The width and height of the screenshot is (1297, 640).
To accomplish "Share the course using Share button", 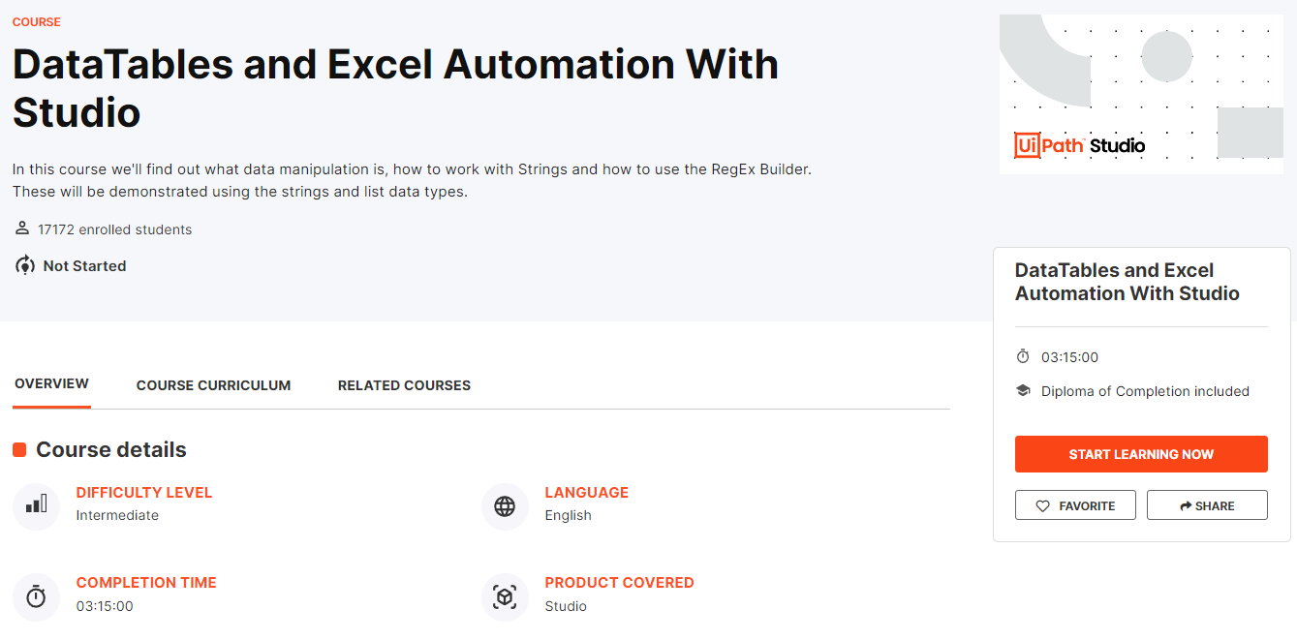I will tap(1207, 505).
